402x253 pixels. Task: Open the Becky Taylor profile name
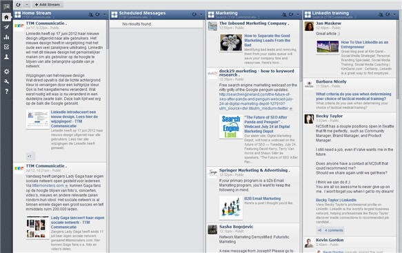329,116
